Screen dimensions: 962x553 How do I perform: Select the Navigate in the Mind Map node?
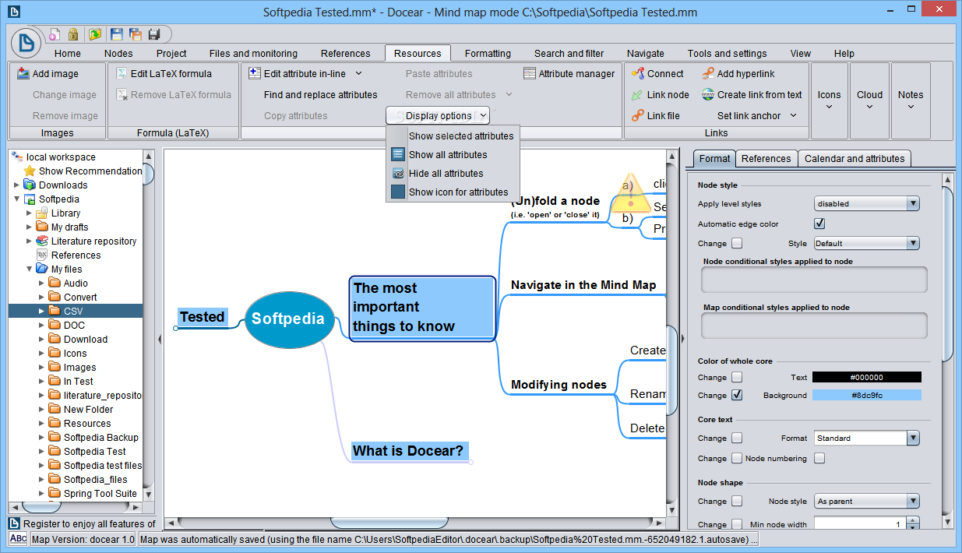pos(583,285)
